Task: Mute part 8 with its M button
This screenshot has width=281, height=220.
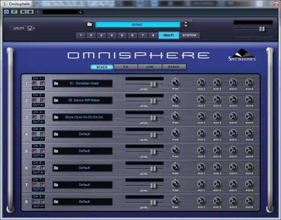Action: click(x=34, y=202)
